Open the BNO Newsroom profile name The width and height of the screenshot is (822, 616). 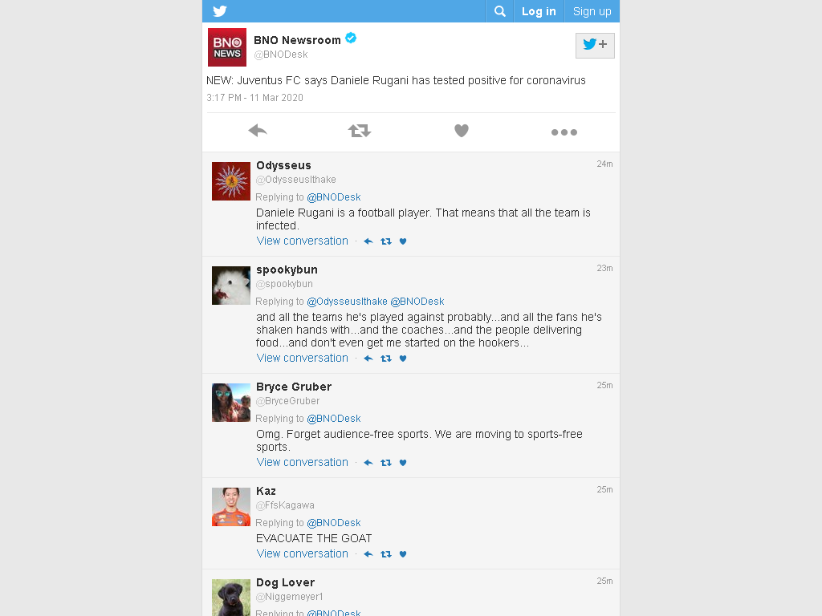(297, 40)
